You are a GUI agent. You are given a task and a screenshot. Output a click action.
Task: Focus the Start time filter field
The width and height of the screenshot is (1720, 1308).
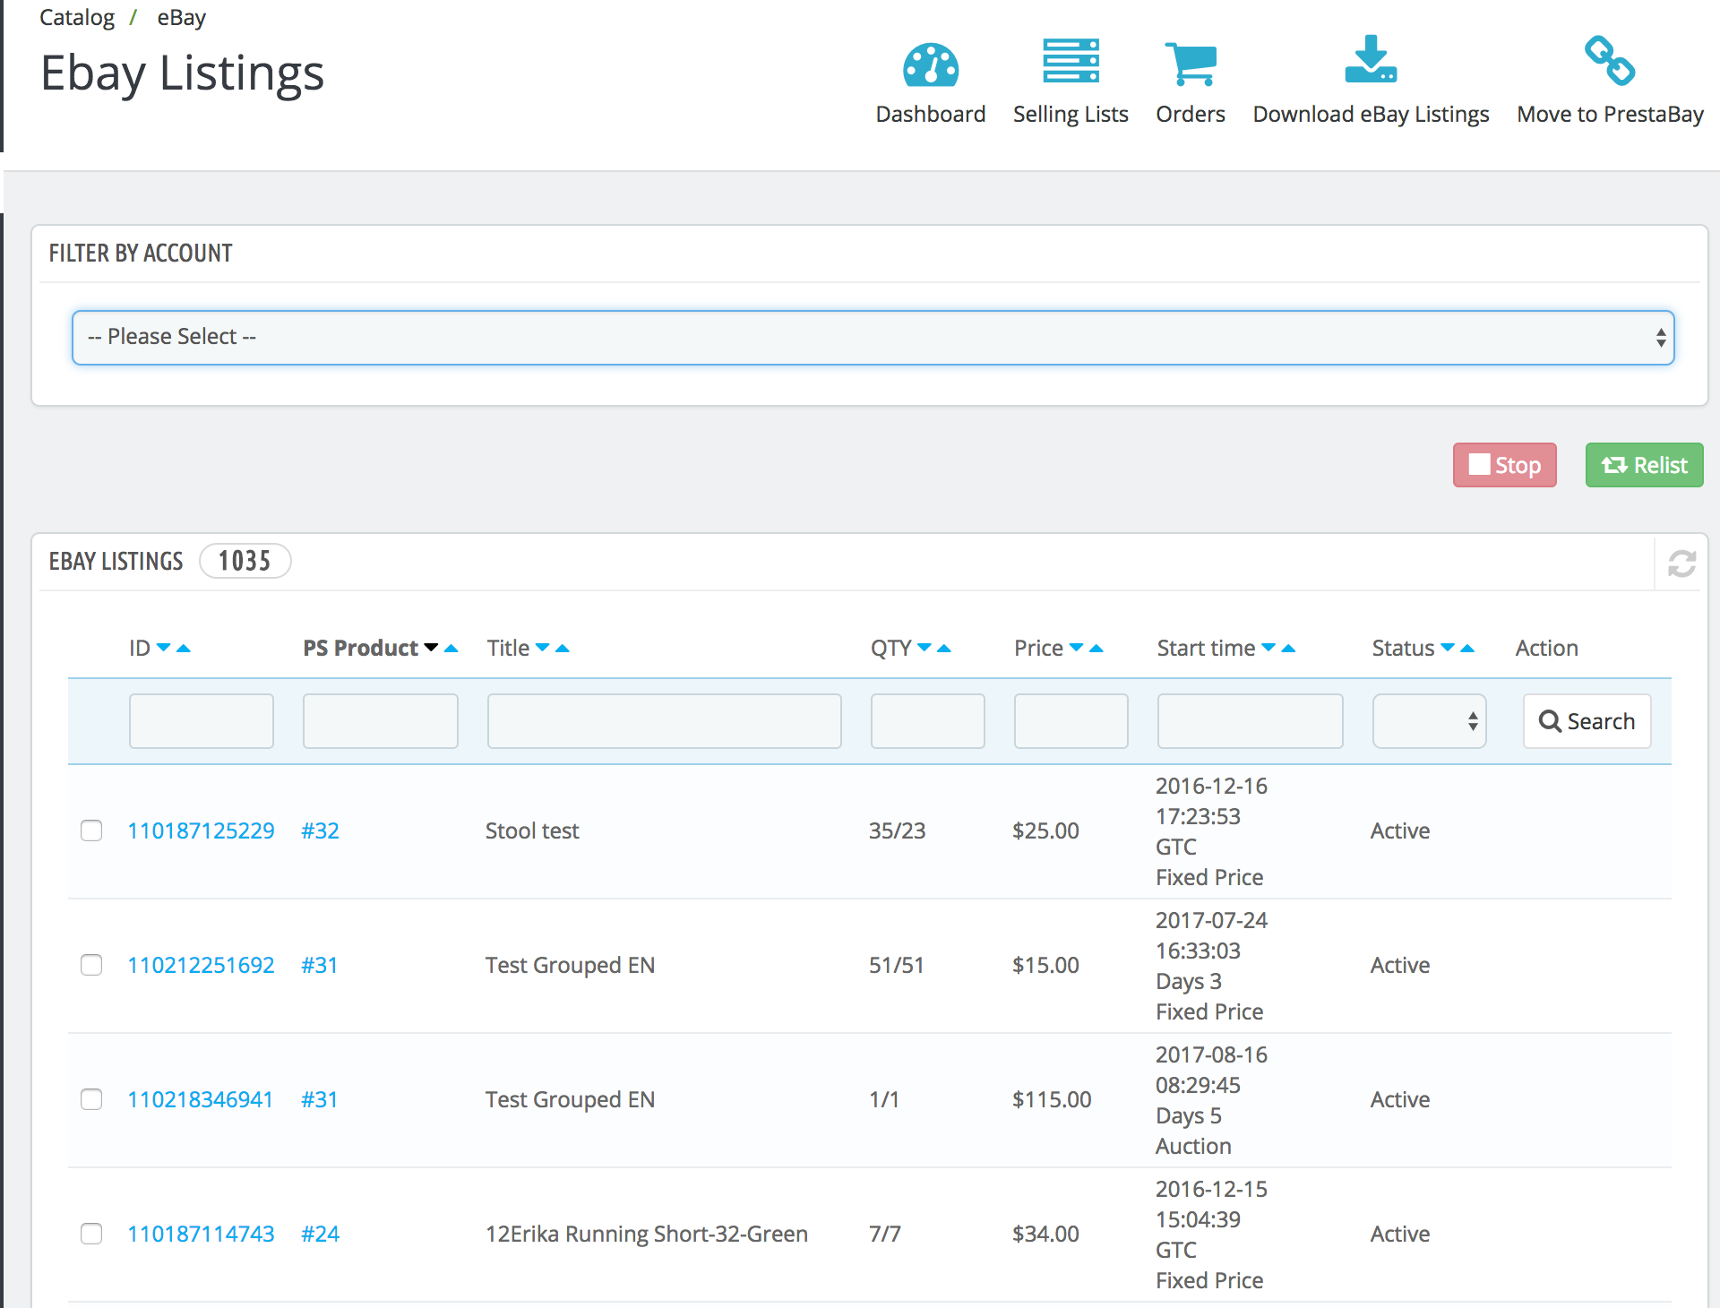point(1251,721)
